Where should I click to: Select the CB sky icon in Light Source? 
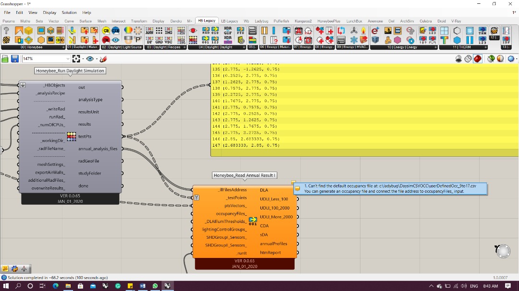pyautogui.click(x=106, y=31)
